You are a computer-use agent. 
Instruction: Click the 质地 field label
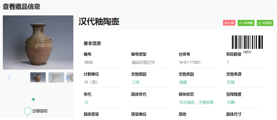point(182,114)
